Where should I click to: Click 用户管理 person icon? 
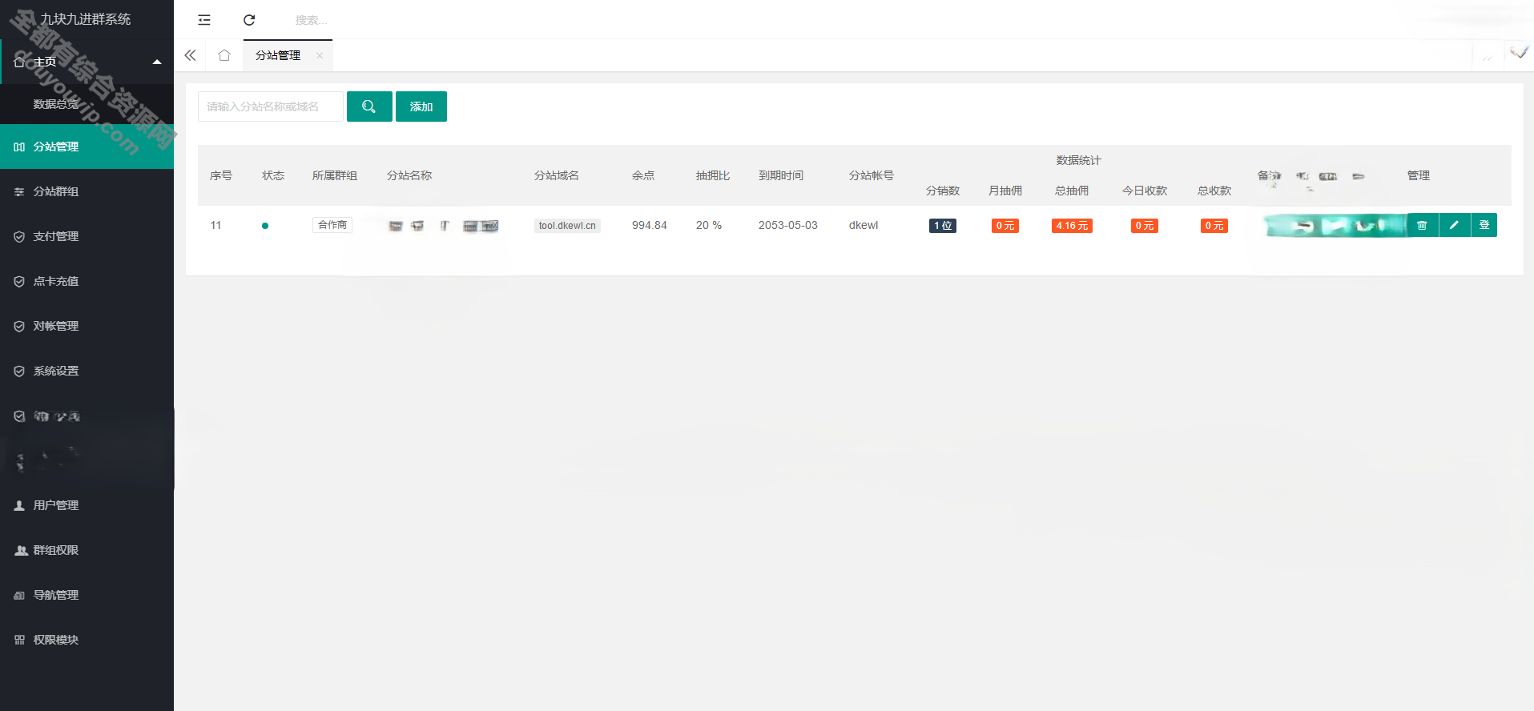click(19, 505)
